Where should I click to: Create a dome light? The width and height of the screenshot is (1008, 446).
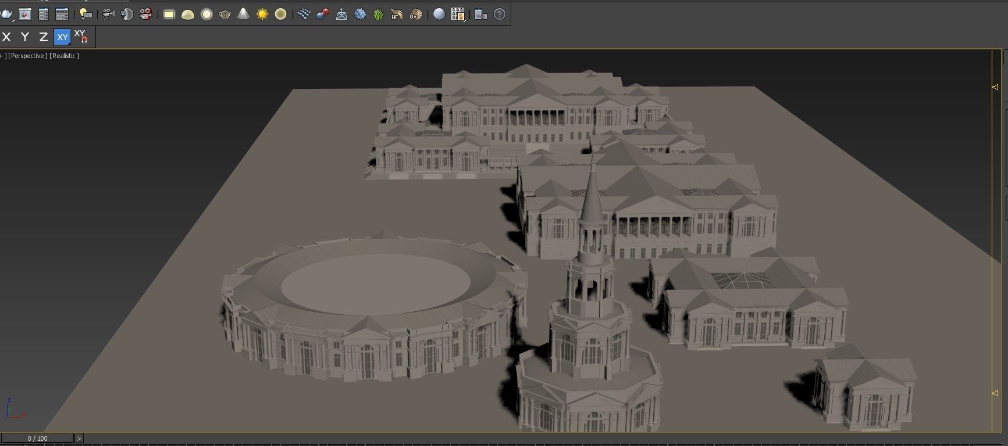[188, 15]
